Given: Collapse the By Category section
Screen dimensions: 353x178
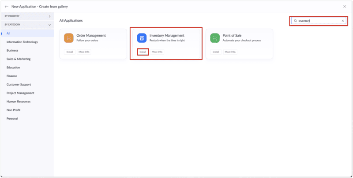Looking at the screenshot, I should [49, 25].
